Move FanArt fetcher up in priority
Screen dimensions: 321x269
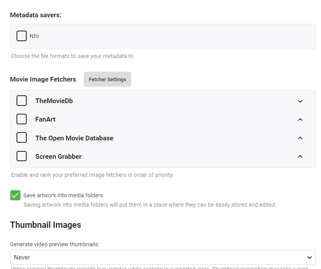point(300,119)
